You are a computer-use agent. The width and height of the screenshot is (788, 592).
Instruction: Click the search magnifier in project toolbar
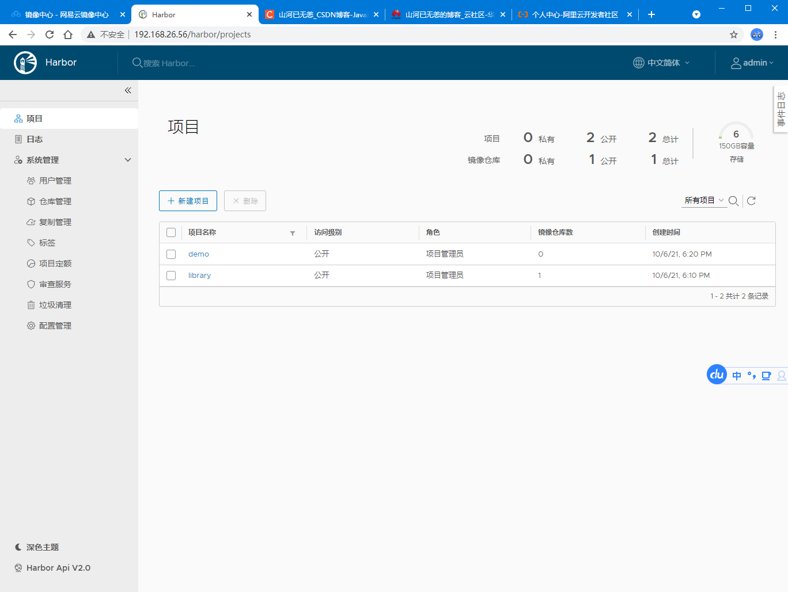click(x=733, y=201)
